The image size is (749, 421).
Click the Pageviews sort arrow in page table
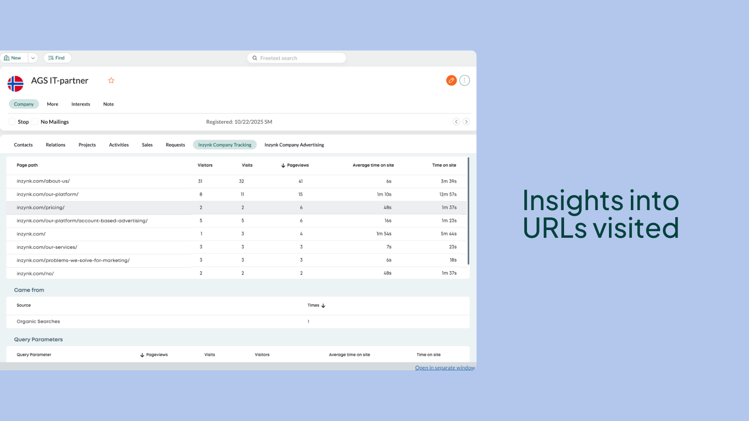(x=283, y=166)
